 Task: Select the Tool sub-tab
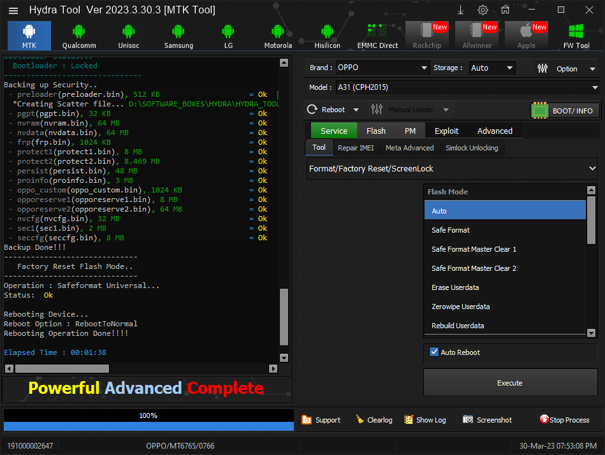(319, 147)
